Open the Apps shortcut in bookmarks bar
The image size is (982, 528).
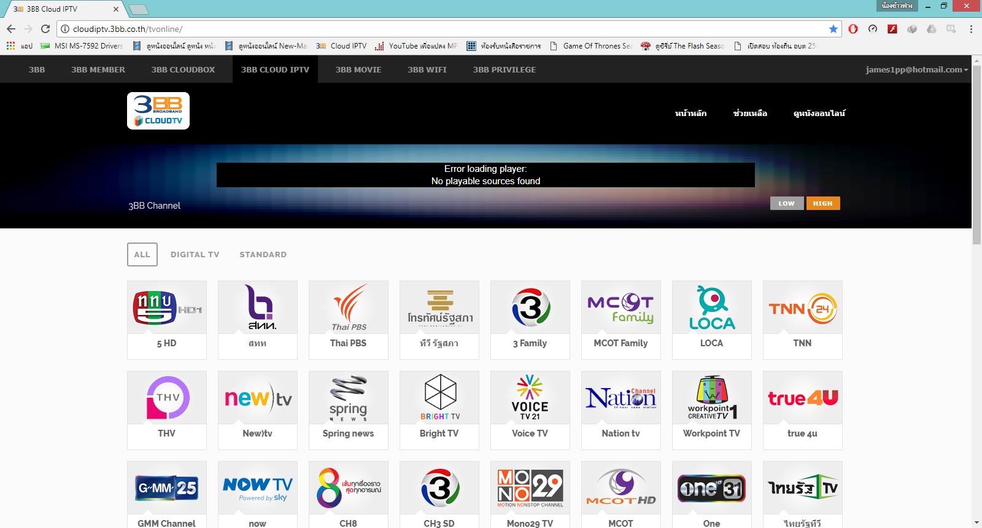(19, 46)
